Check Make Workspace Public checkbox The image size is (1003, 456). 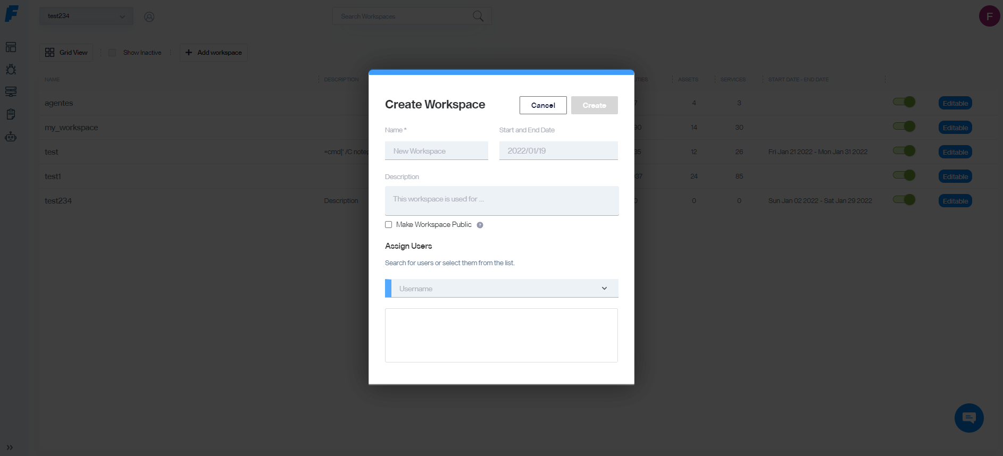coord(389,225)
